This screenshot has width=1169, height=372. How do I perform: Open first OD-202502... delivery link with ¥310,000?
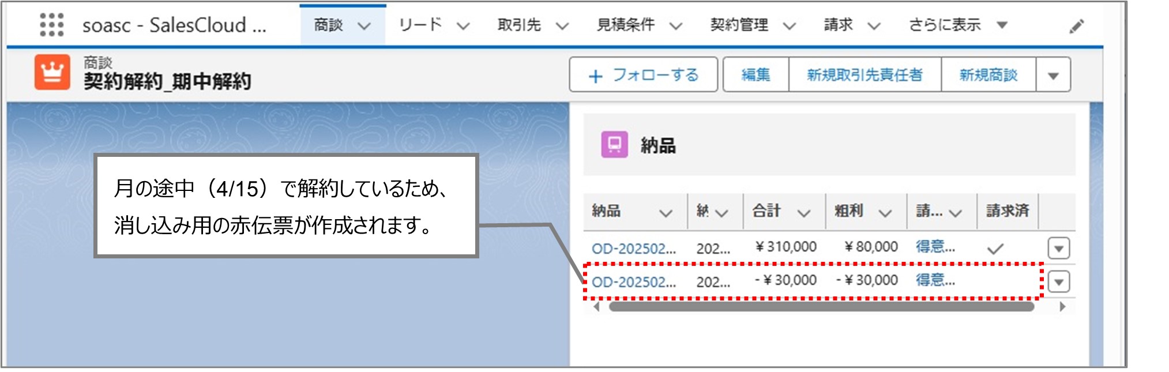click(634, 249)
